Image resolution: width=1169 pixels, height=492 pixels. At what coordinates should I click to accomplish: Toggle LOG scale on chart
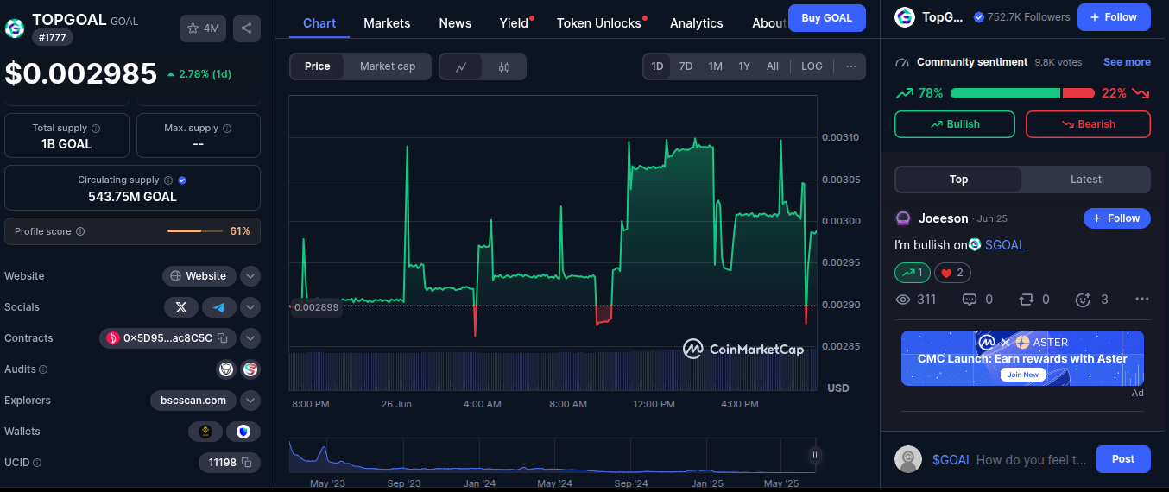(812, 66)
